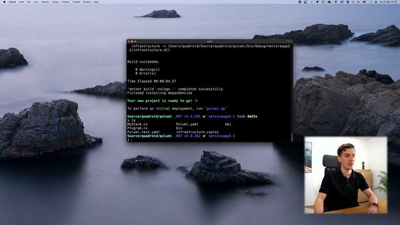Click Pulumi.yaml in the listing
This screenshot has width=400, height=225.
click(187, 124)
